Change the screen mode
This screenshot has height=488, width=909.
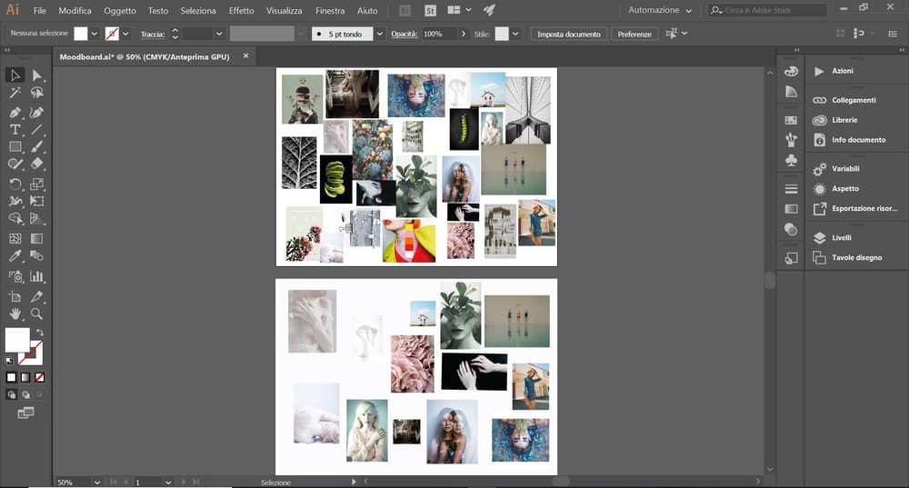coord(25,413)
